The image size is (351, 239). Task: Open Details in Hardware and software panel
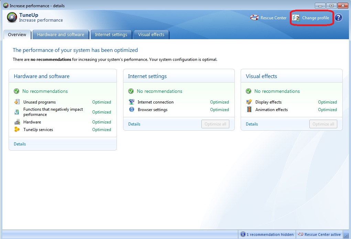pyautogui.click(x=20, y=144)
